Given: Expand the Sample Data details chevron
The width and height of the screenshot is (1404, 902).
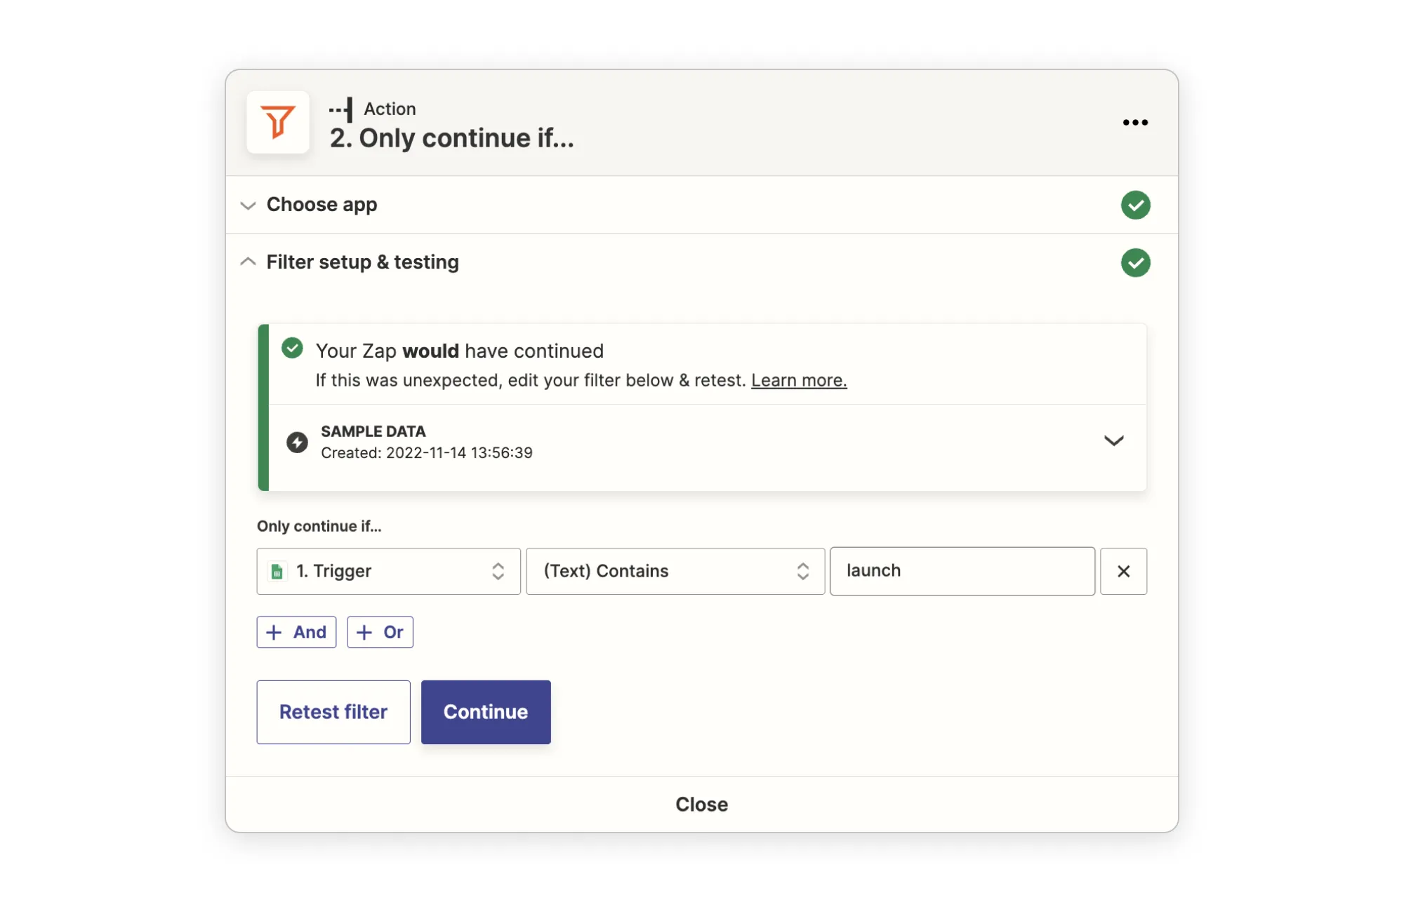Looking at the screenshot, I should click(1113, 441).
